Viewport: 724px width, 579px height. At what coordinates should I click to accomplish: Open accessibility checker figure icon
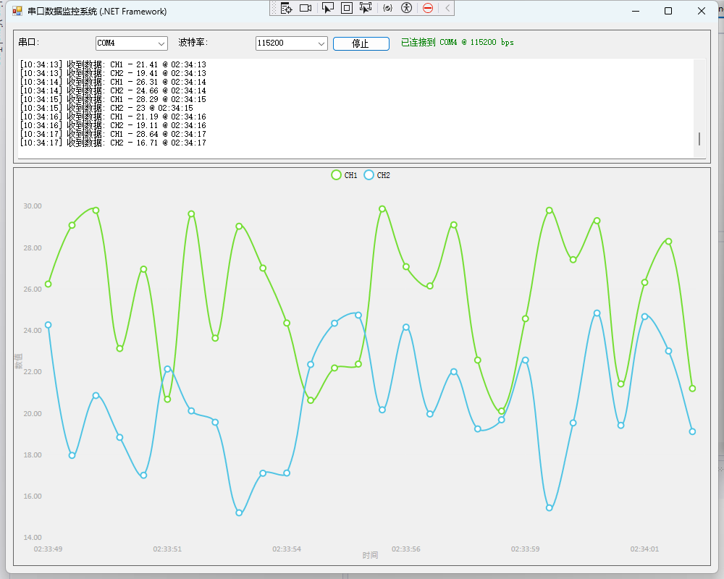[406, 8]
